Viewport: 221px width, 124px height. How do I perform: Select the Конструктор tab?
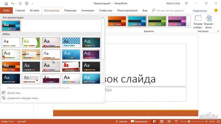coord(52,11)
